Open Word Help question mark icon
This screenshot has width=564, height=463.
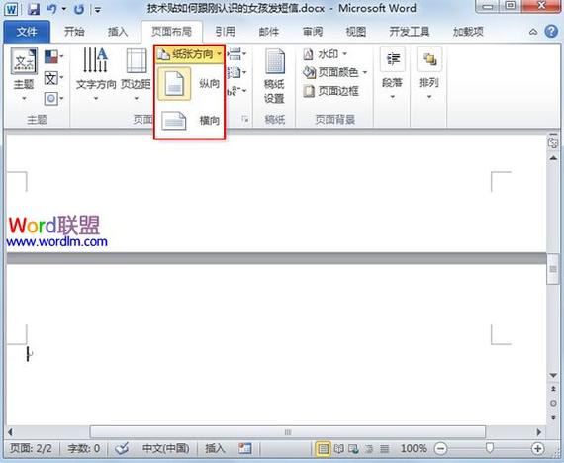pyautogui.click(x=551, y=32)
